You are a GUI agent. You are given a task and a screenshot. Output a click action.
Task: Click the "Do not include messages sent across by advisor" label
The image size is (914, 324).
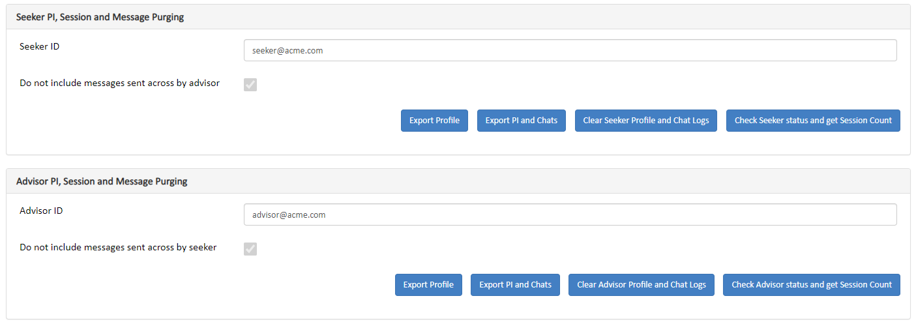120,83
